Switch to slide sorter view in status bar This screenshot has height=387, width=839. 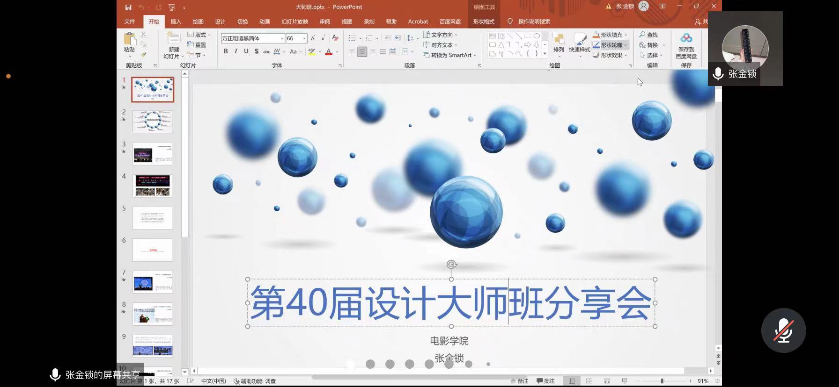(x=589, y=381)
